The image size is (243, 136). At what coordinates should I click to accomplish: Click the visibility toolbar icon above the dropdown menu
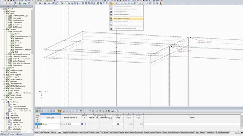pos(111,3)
